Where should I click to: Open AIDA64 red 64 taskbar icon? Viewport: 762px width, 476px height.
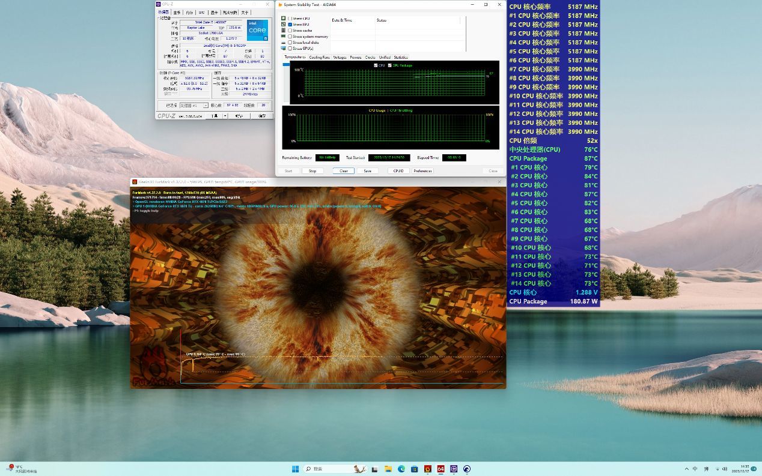(x=440, y=469)
